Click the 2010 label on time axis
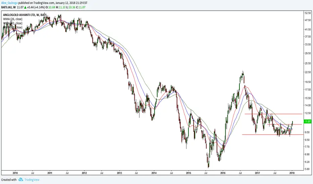 (15, 173)
